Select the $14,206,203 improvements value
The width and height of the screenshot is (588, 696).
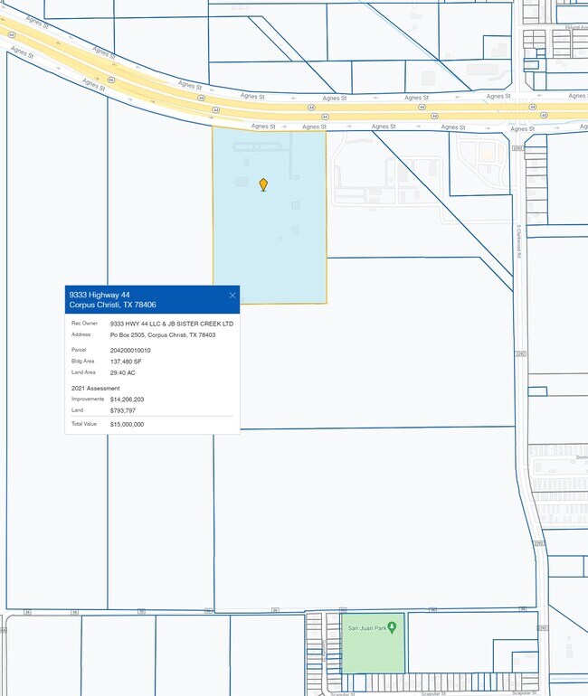[x=127, y=399]
